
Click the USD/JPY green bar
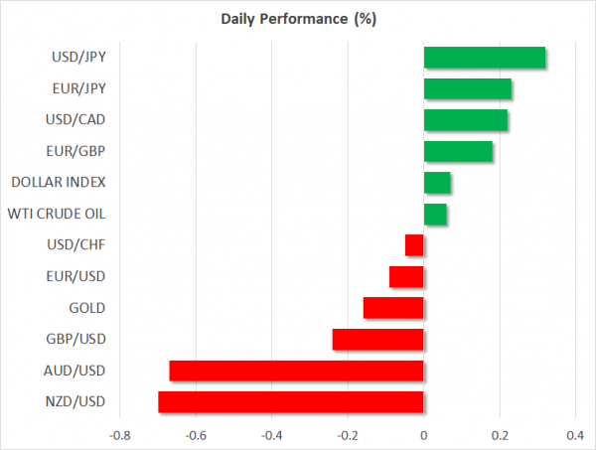tap(485, 58)
